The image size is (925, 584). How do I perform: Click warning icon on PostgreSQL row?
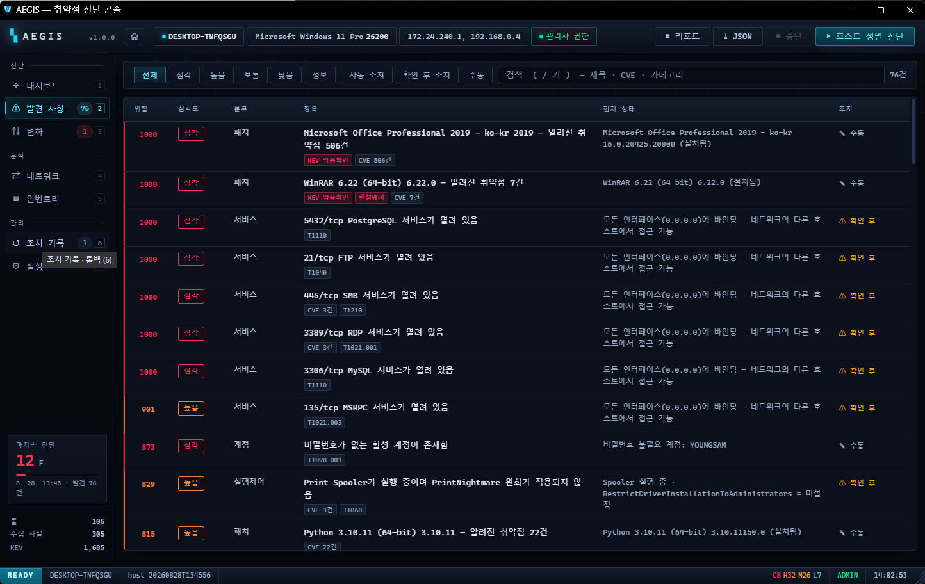coord(842,221)
